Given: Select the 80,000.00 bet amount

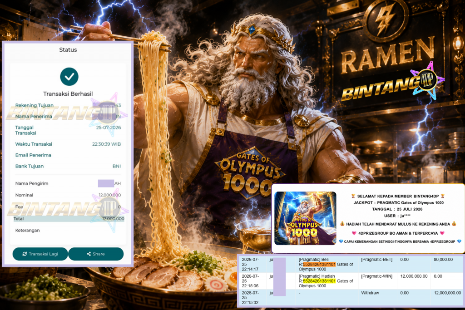Looking at the screenshot, I should click(443, 259).
